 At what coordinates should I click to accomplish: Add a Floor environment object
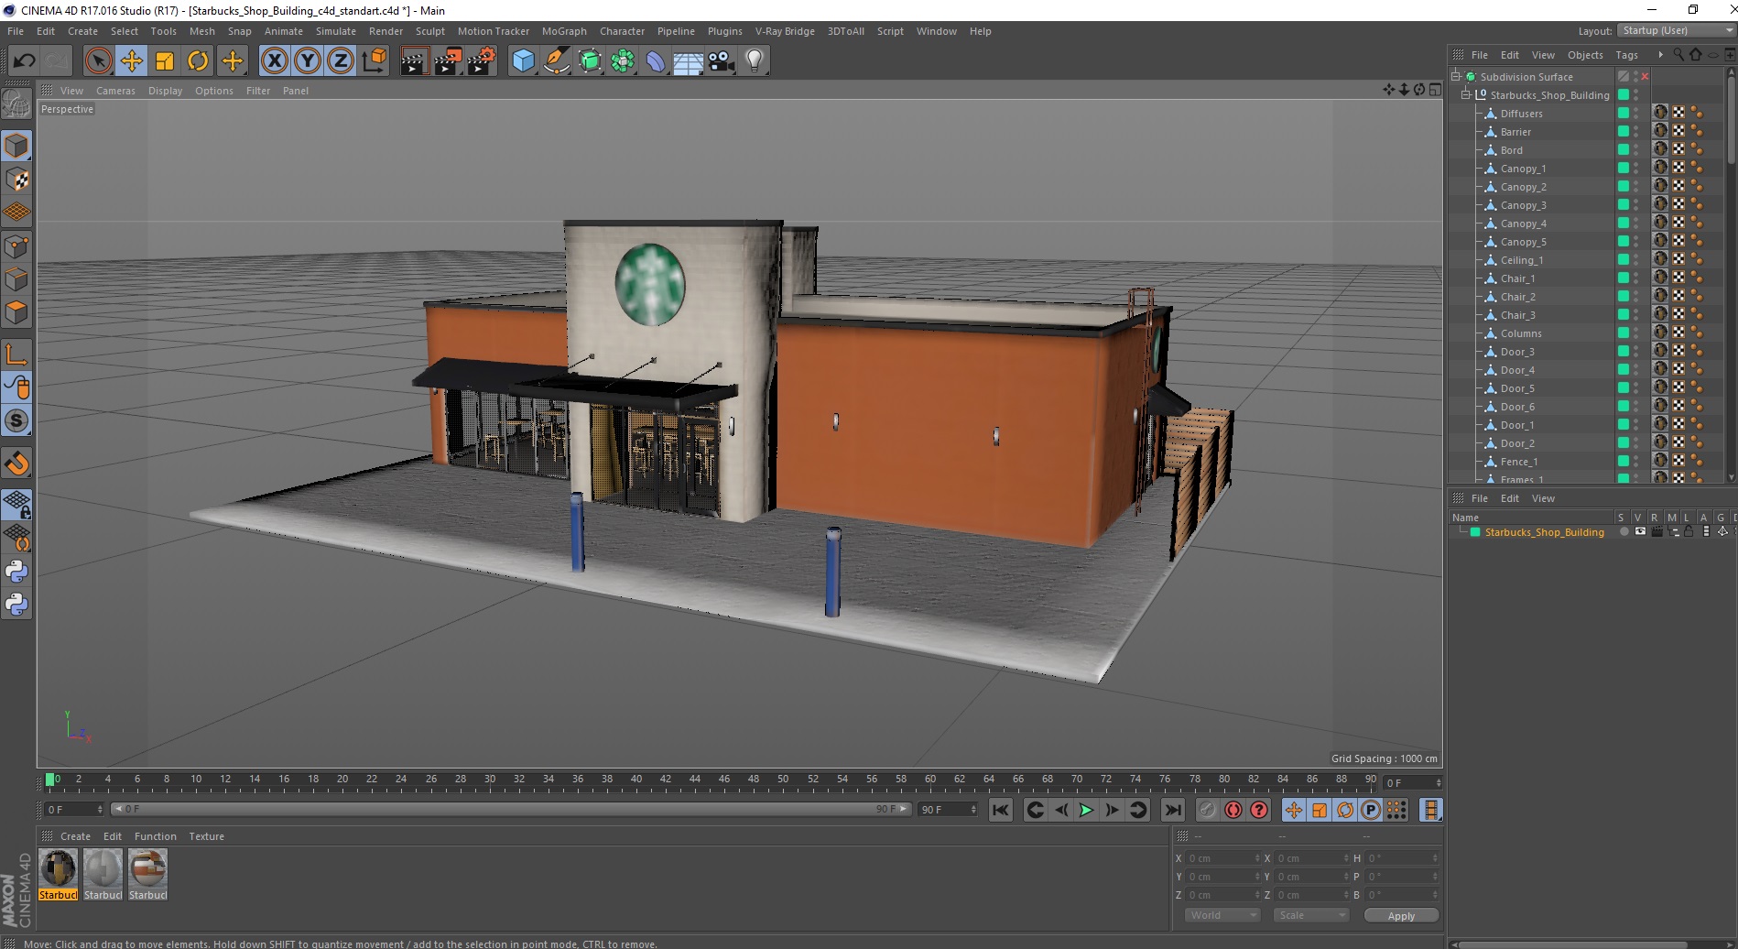[689, 61]
